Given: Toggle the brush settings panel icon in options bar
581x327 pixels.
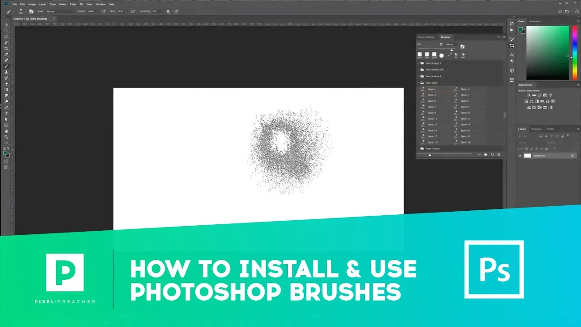Looking at the screenshot, I should tap(31, 11).
